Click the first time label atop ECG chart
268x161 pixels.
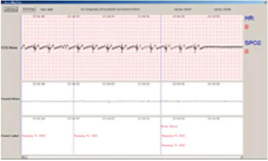click(38, 16)
